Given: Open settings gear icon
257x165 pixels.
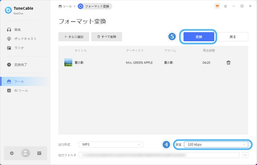Looking at the screenshot, I should coord(12,153).
